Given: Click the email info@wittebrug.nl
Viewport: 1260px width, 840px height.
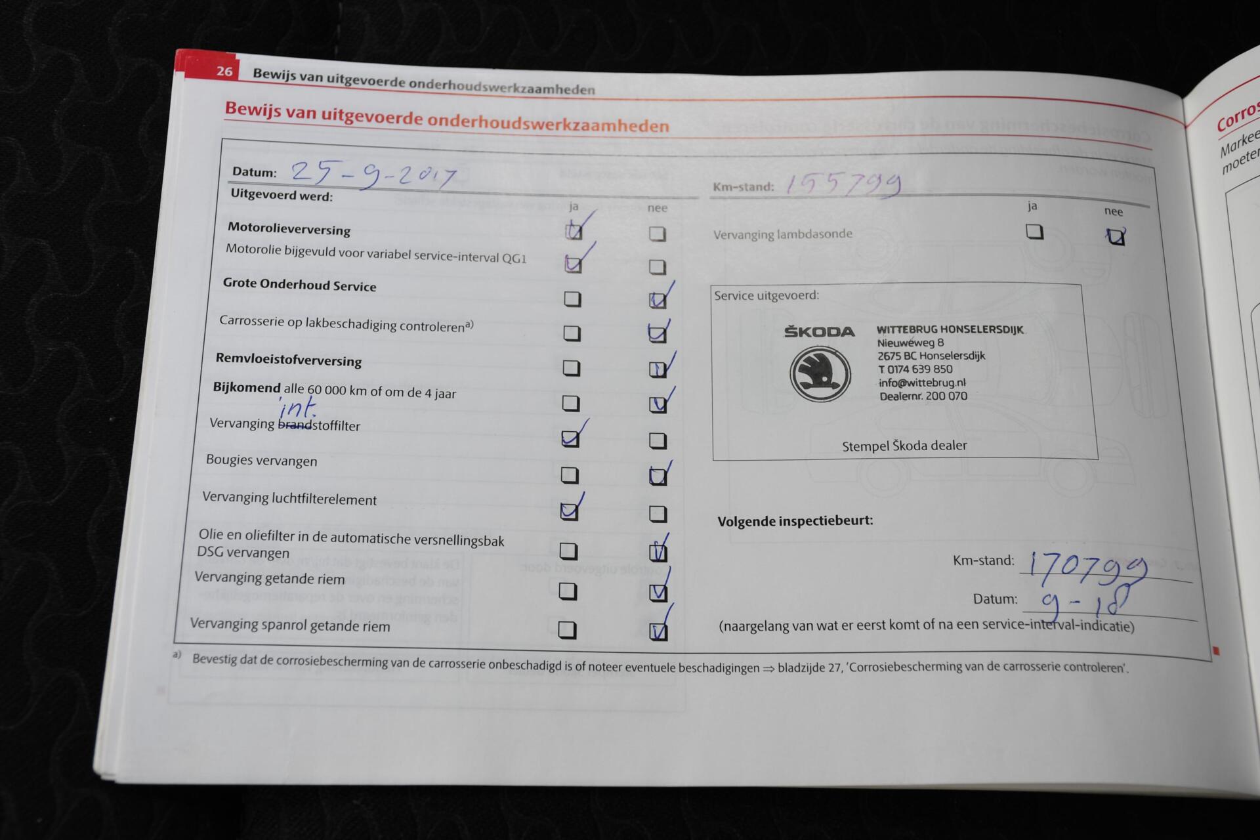Looking at the screenshot, I should click(x=922, y=383).
